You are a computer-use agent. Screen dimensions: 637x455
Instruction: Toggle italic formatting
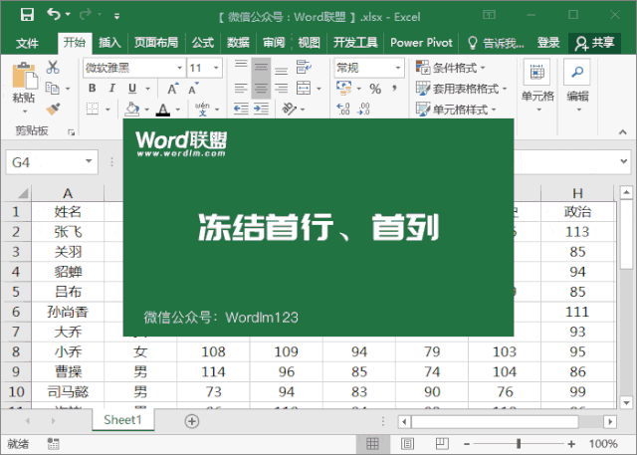pos(112,89)
